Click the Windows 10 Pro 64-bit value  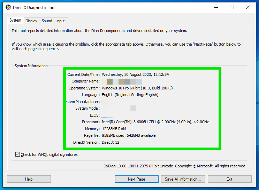(x=137, y=88)
